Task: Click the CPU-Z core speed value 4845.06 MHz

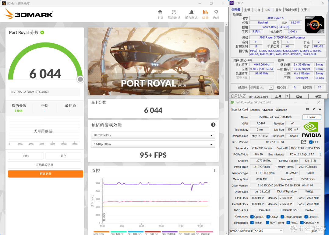Action: [x=261, y=64]
